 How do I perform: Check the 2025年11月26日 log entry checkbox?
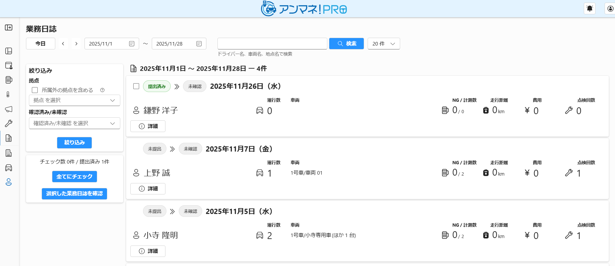click(x=136, y=86)
